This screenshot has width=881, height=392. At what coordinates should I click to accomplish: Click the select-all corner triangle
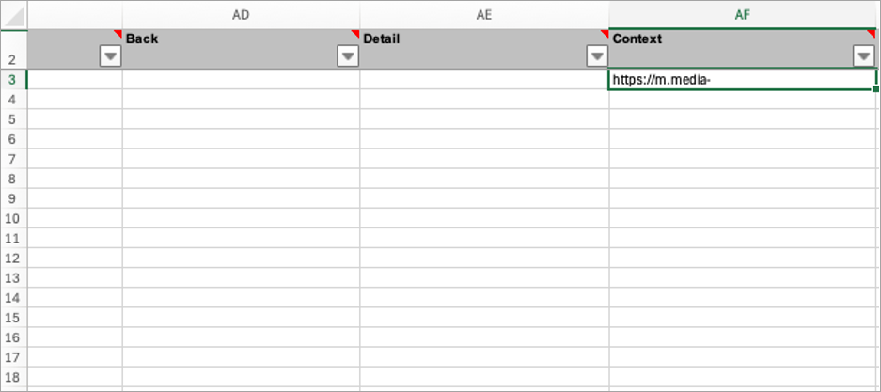pyautogui.click(x=14, y=15)
